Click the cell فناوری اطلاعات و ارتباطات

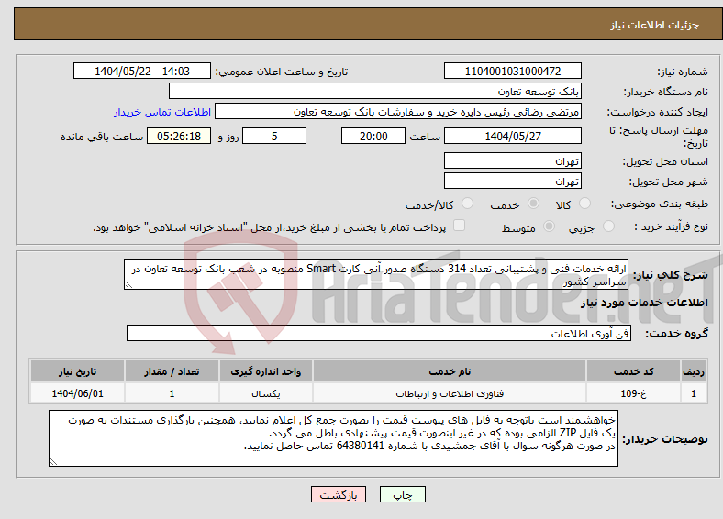(450, 393)
